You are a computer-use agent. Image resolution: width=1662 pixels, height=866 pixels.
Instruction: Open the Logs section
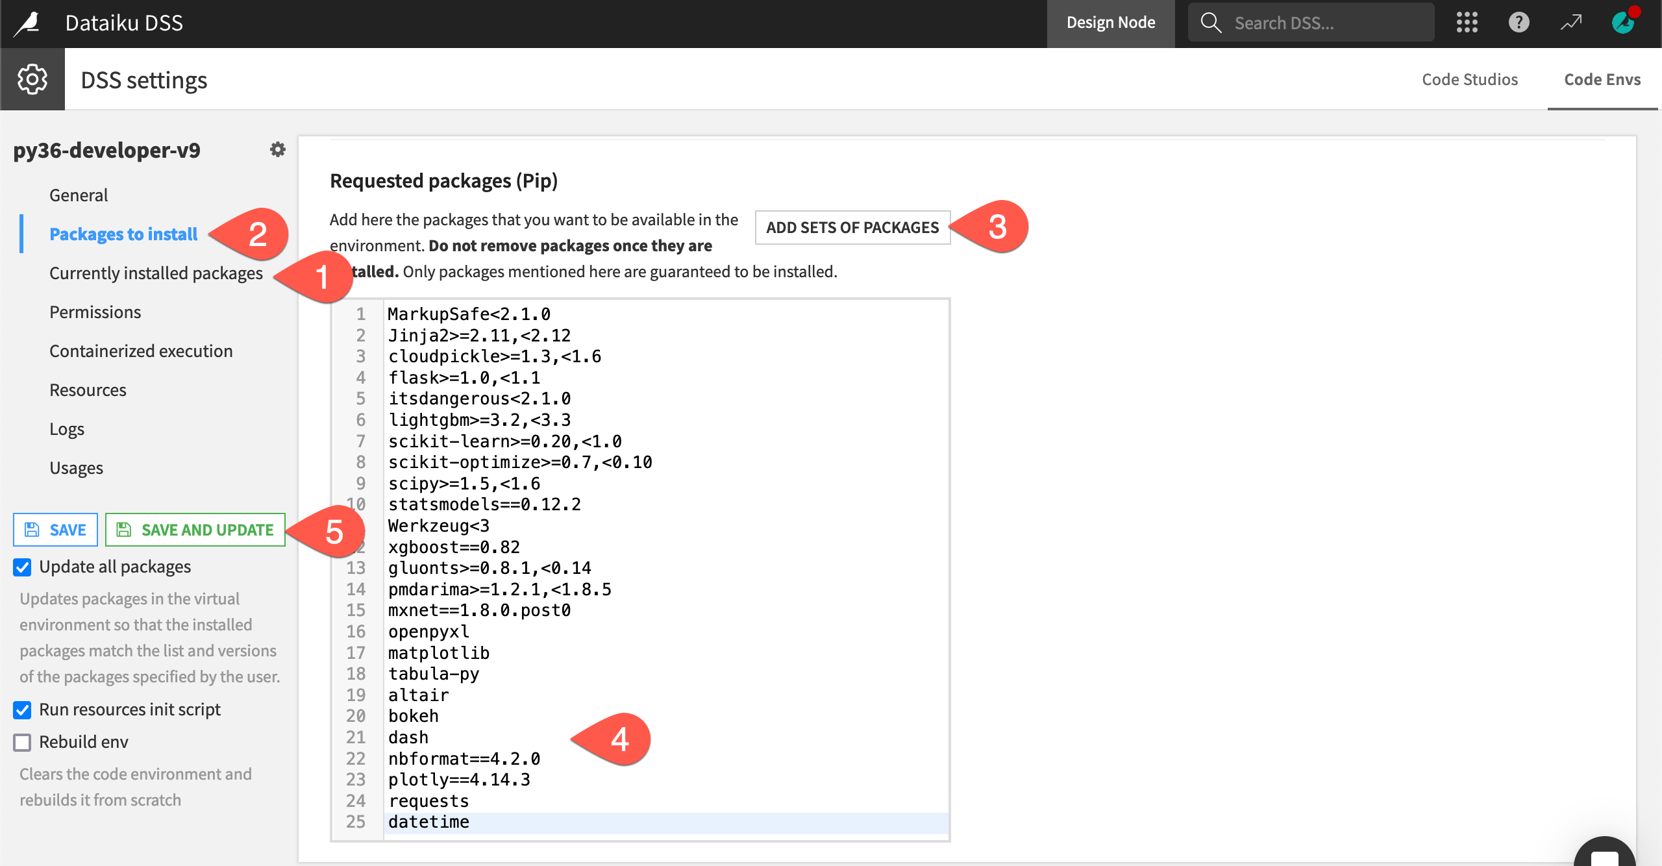click(x=67, y=429)
